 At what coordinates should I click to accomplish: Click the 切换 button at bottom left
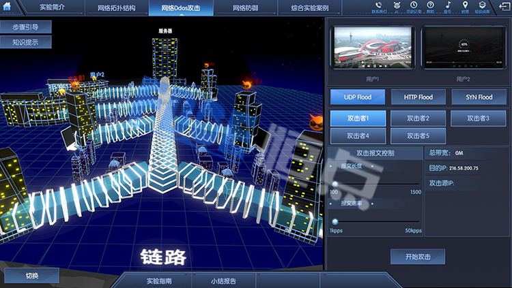point(32,276)
